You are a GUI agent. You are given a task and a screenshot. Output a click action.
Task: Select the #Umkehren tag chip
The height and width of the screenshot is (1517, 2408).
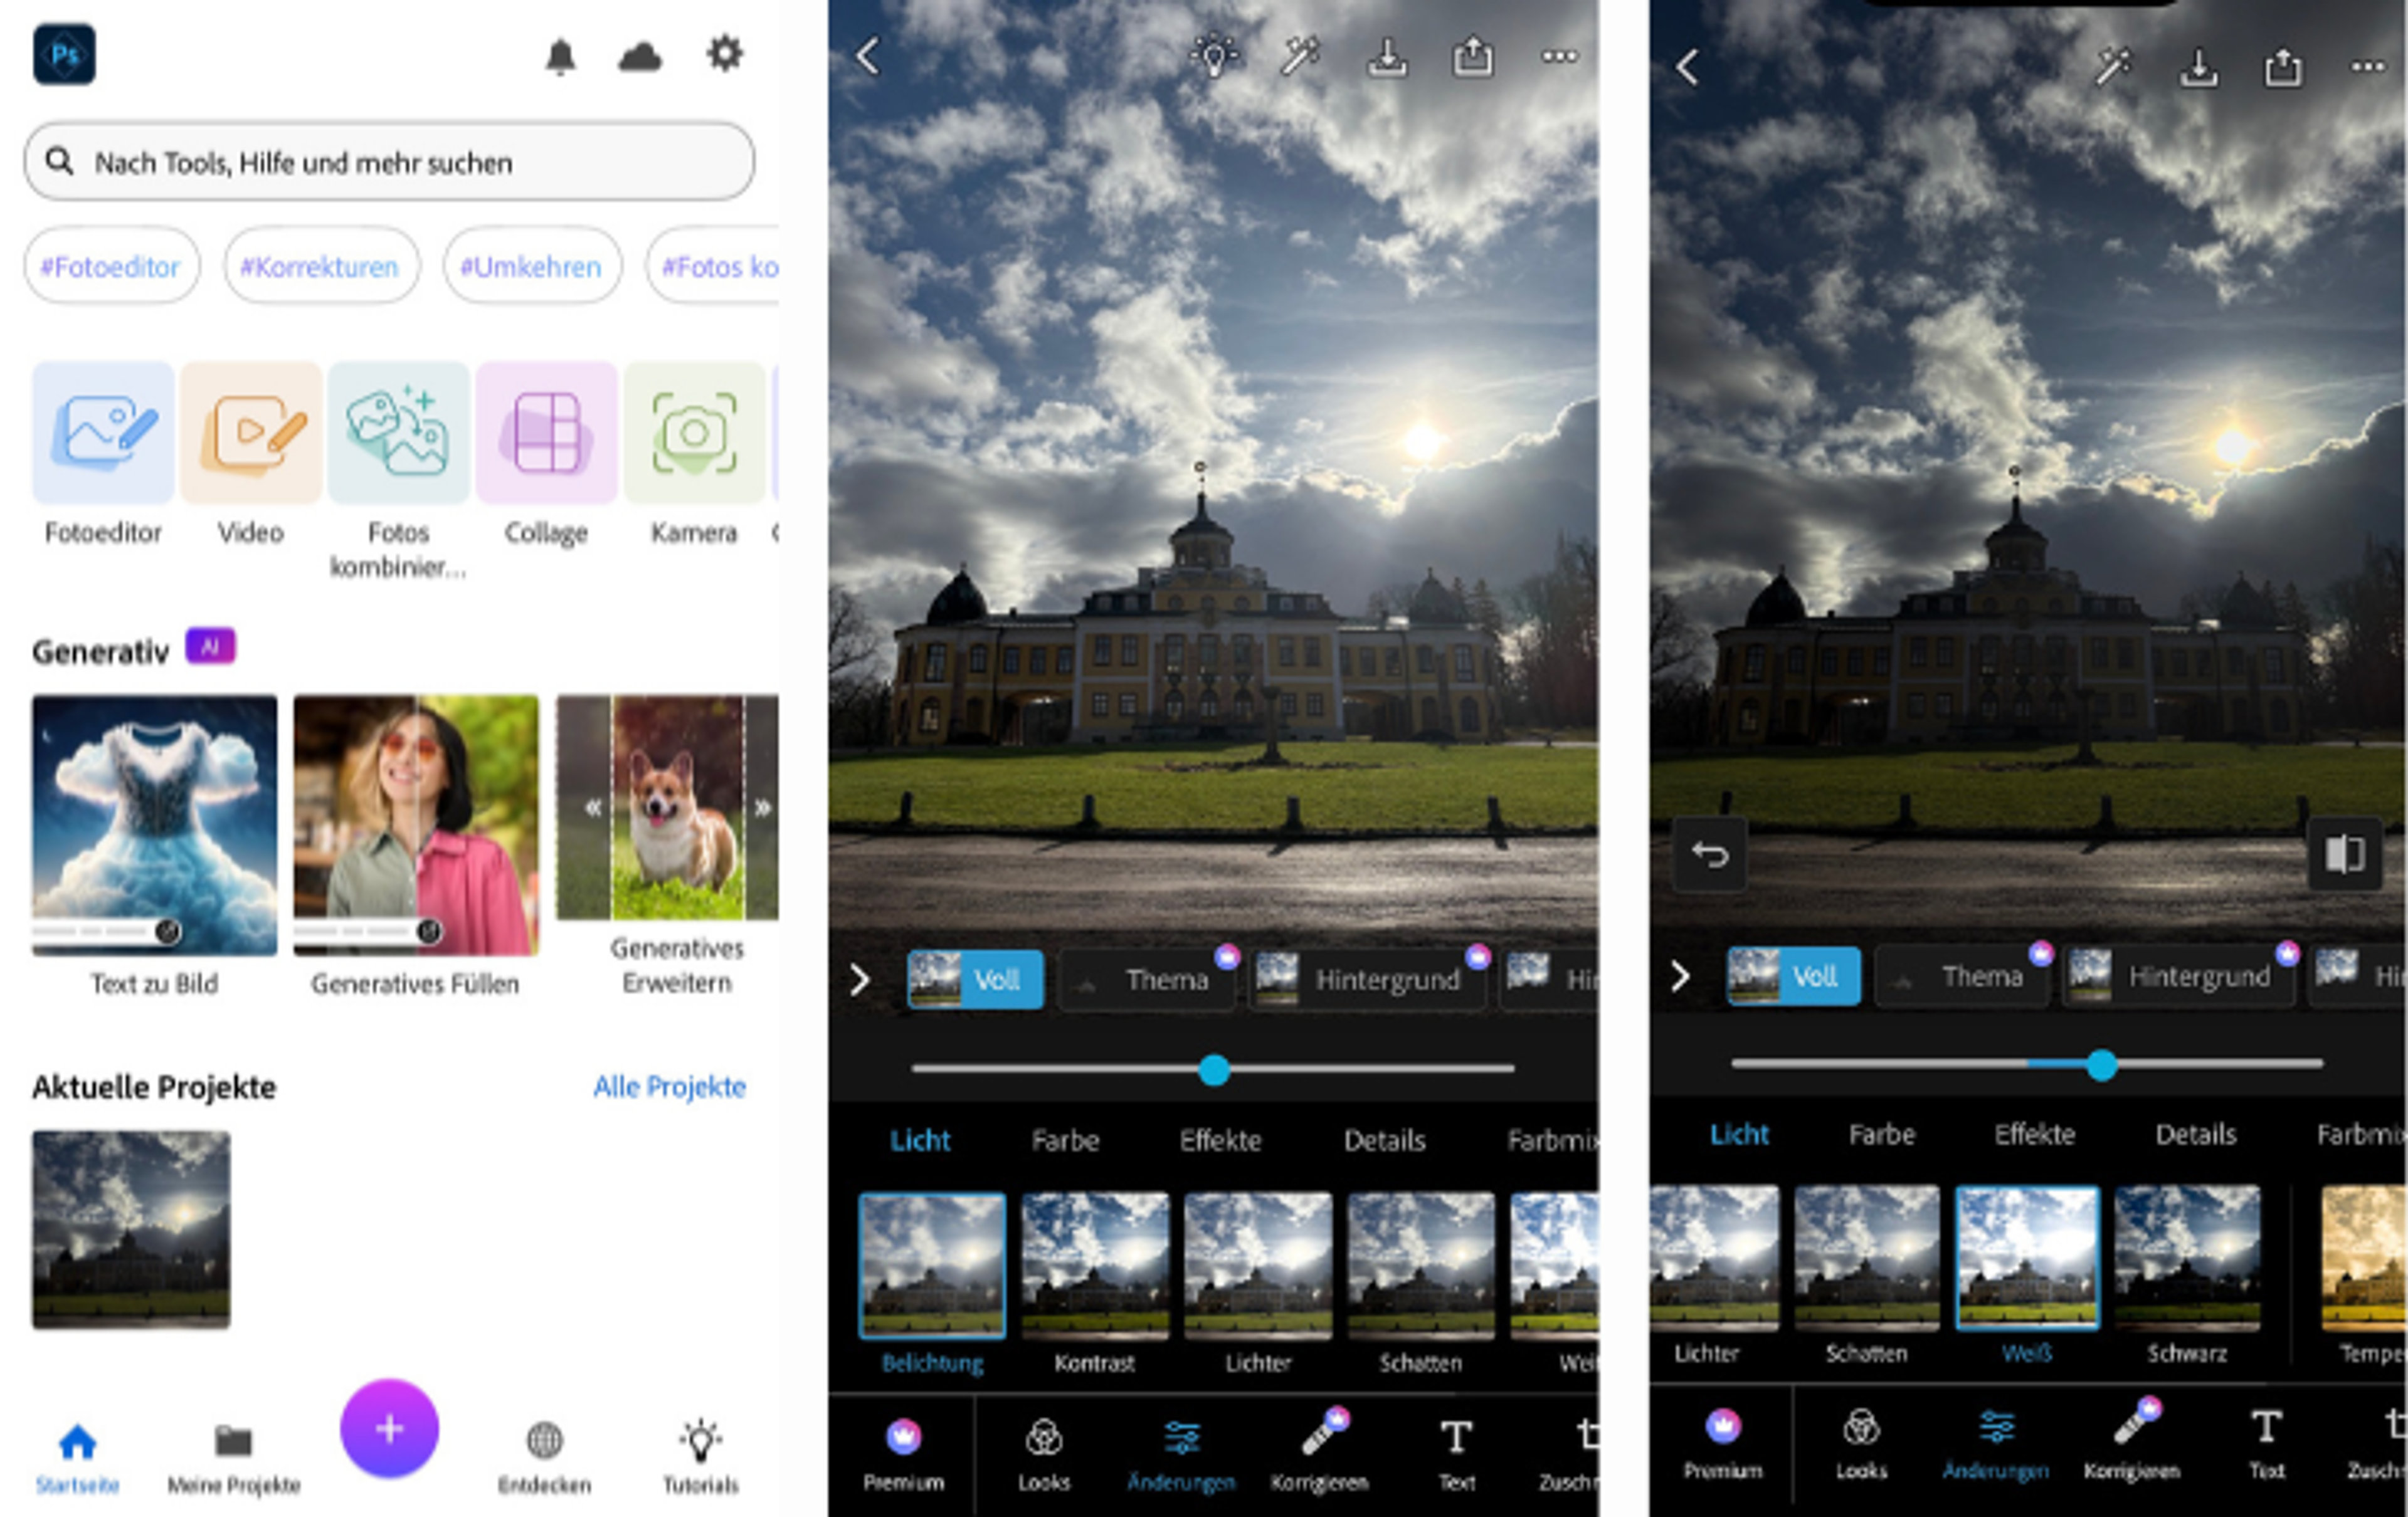coord(532,266)
